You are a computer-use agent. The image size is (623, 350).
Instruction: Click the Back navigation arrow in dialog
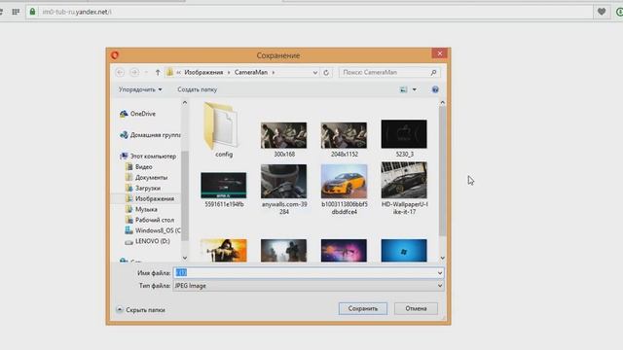[120, 72]
